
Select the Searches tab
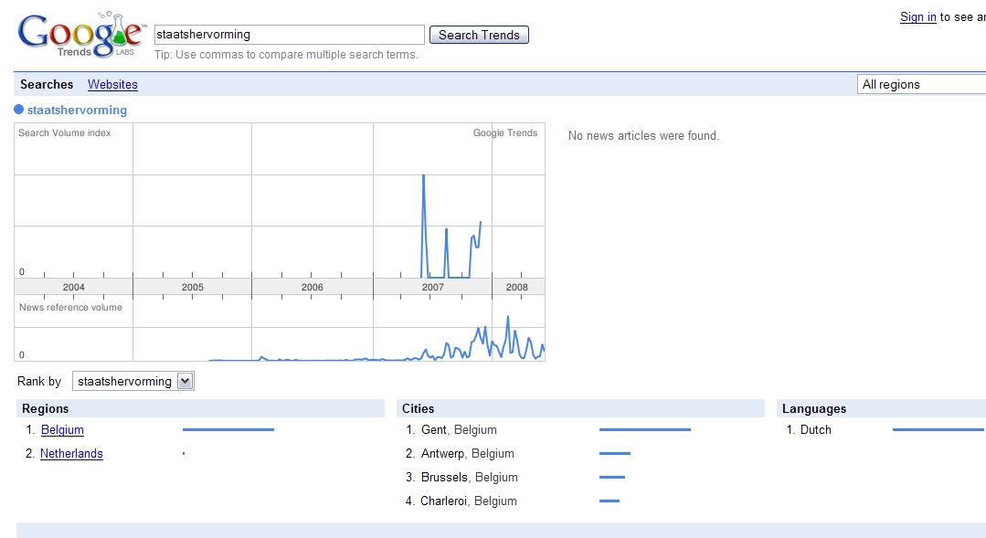point(47,84)
